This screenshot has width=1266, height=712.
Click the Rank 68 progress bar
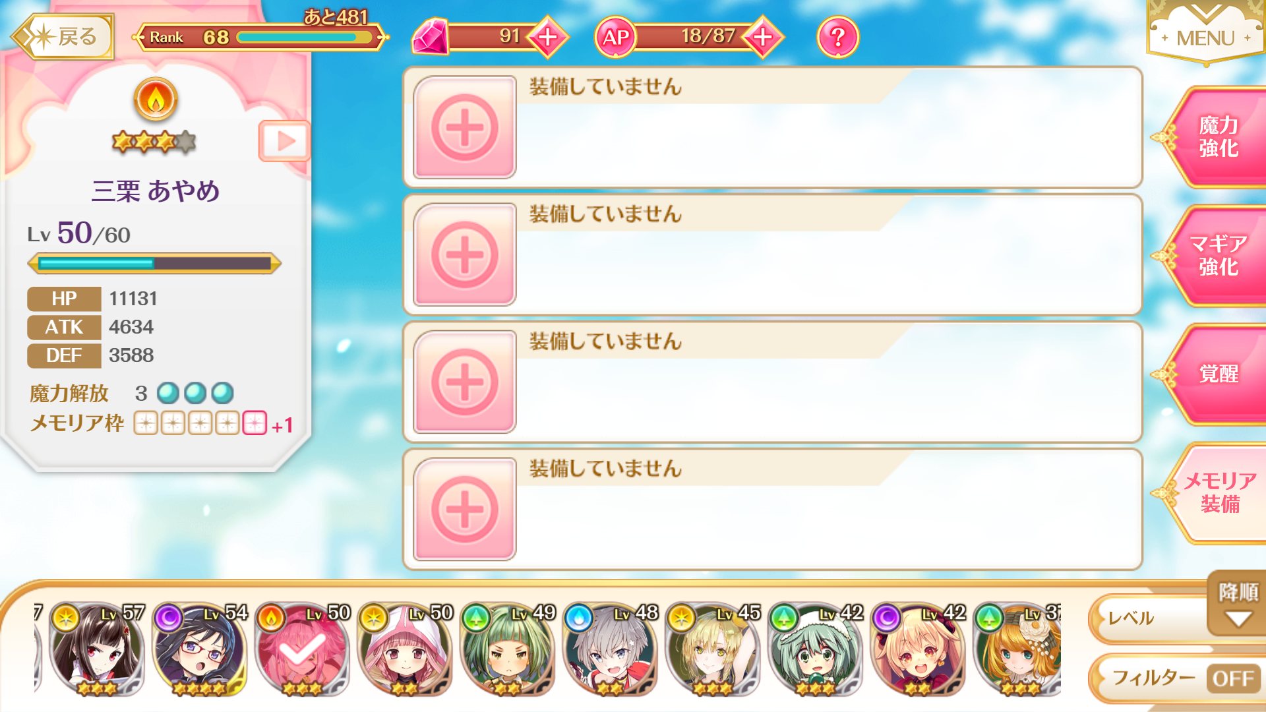point(261,37)
